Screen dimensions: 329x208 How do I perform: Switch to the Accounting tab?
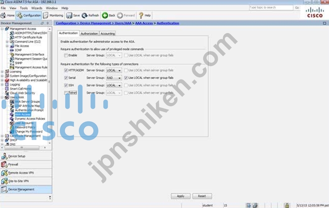tap(107, 33)
